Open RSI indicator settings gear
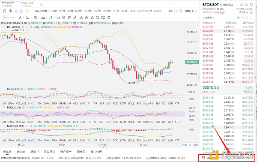This screenshot has width=257, height=162. (23, 108)
